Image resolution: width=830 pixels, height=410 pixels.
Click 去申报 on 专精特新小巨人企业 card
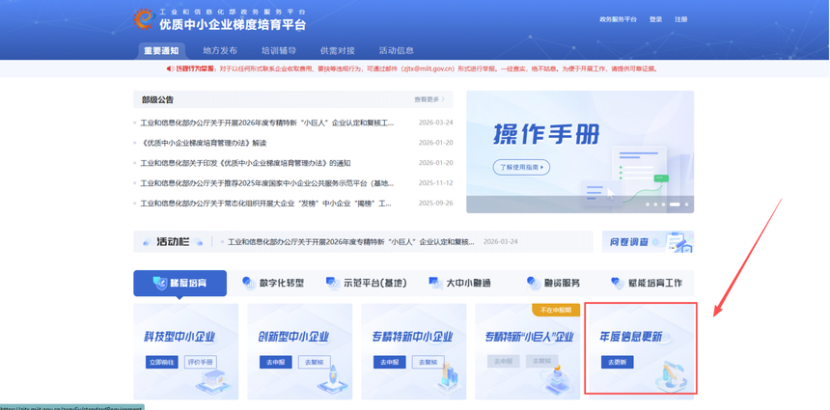(504, 362)
